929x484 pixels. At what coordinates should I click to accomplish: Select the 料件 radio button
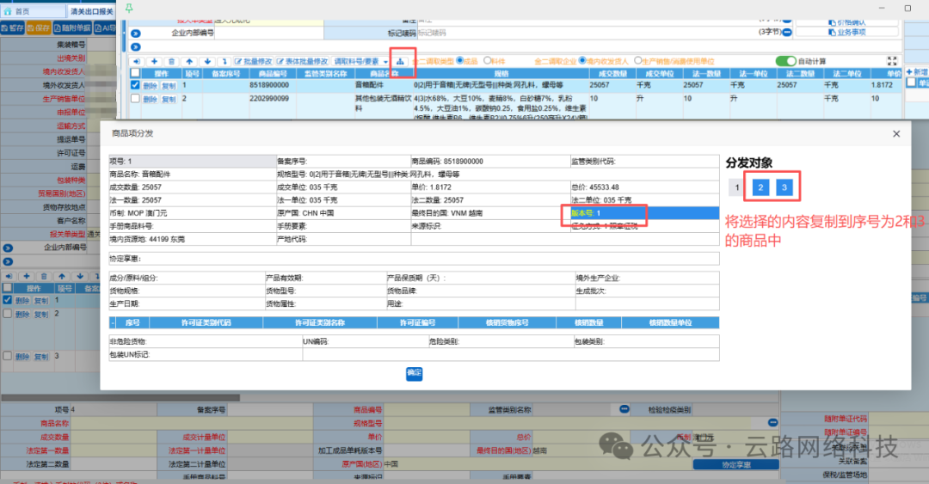(487, 60)
